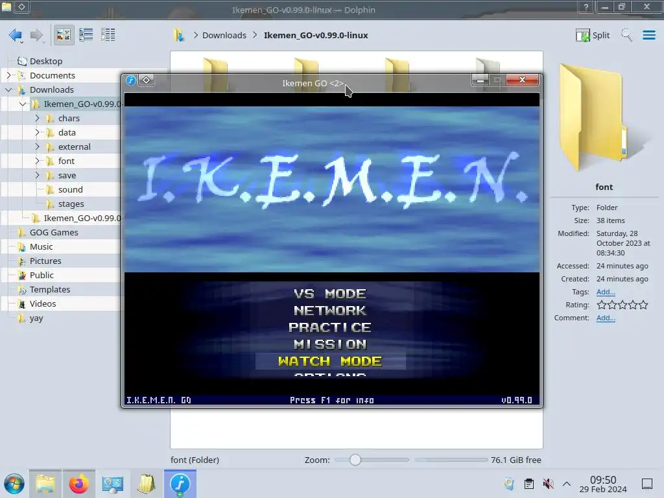Open the Start menu launcher
Viewport: 664px width, 498px height.
pos(14,484)
